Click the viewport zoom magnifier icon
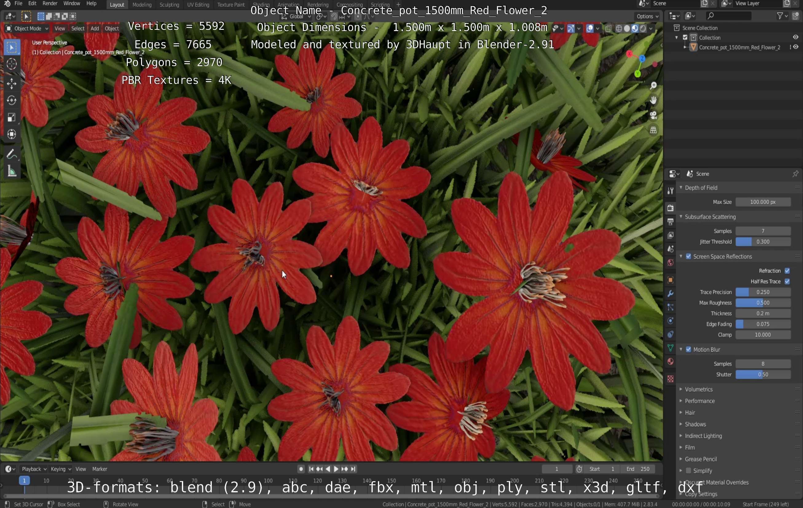803x508 pixels. pyautogui.click(x=653, y=86)
